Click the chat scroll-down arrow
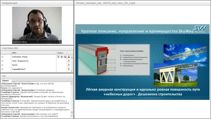The height and width of the screenshot is (119, 211). click(72, 116)
